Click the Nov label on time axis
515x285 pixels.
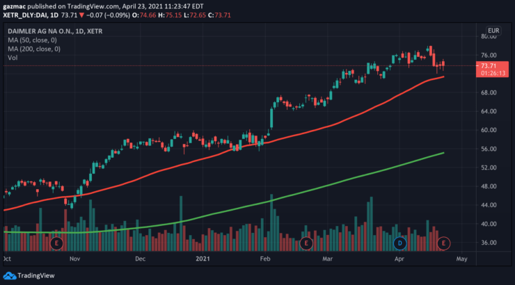74,259
